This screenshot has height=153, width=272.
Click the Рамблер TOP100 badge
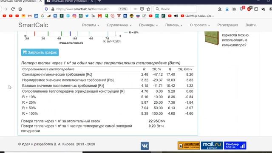pyautogui.click(x=235, y=145)
